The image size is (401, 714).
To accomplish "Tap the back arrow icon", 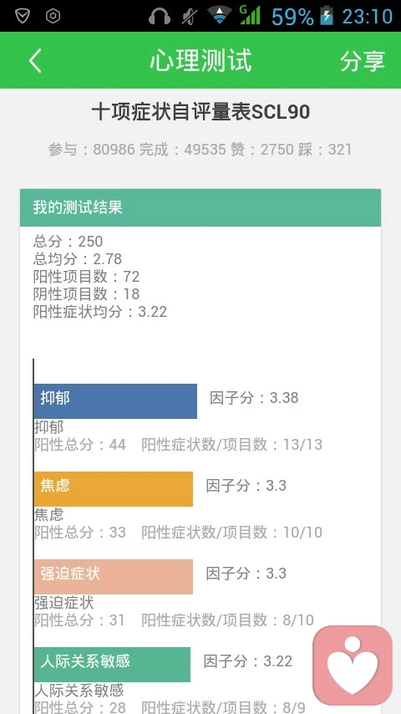I will 35,60.
